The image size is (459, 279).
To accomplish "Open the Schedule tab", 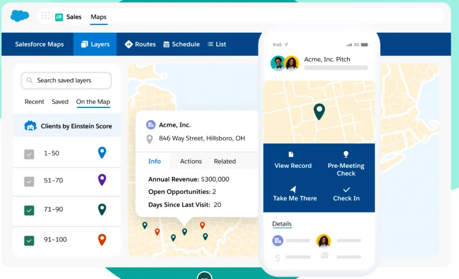I will 181,44.
